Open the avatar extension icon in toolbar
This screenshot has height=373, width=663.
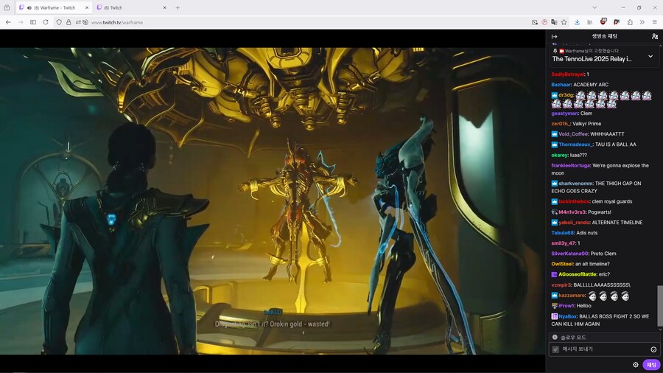[617, 22]
